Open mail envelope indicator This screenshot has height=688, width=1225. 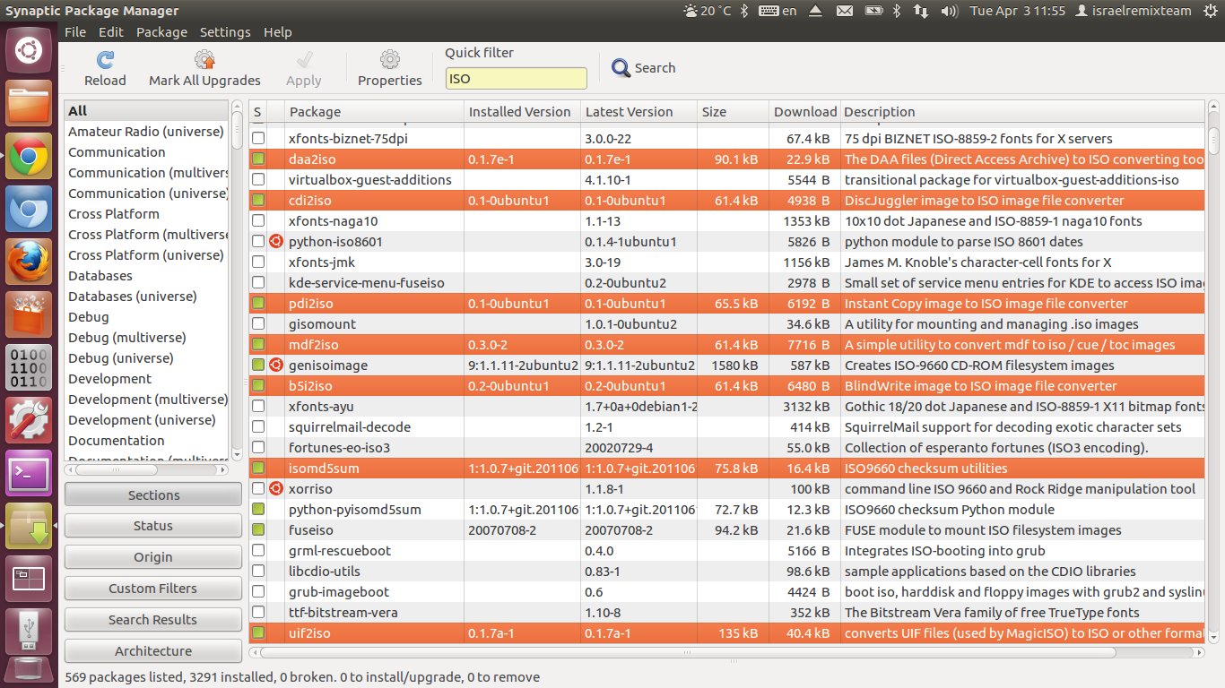click(844, 11)
